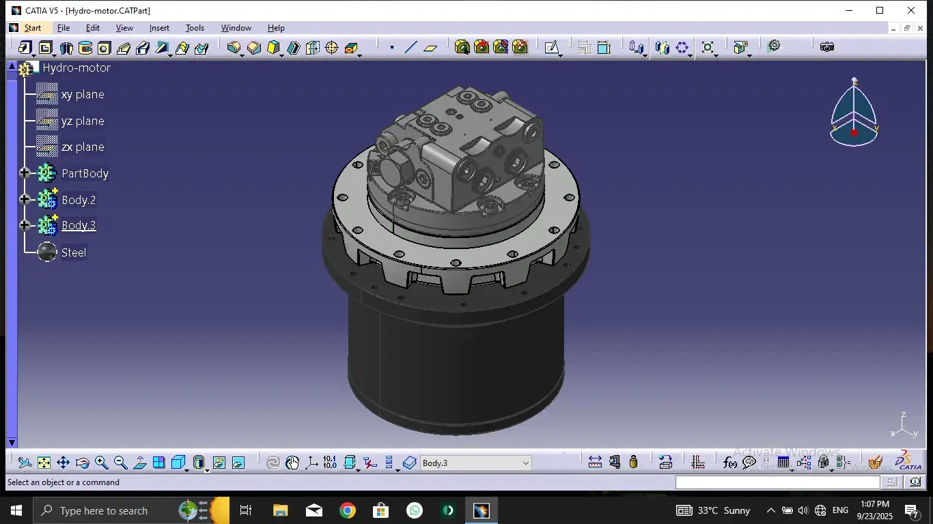Open the Body.3 current body dropdown

tap(525, 463)
